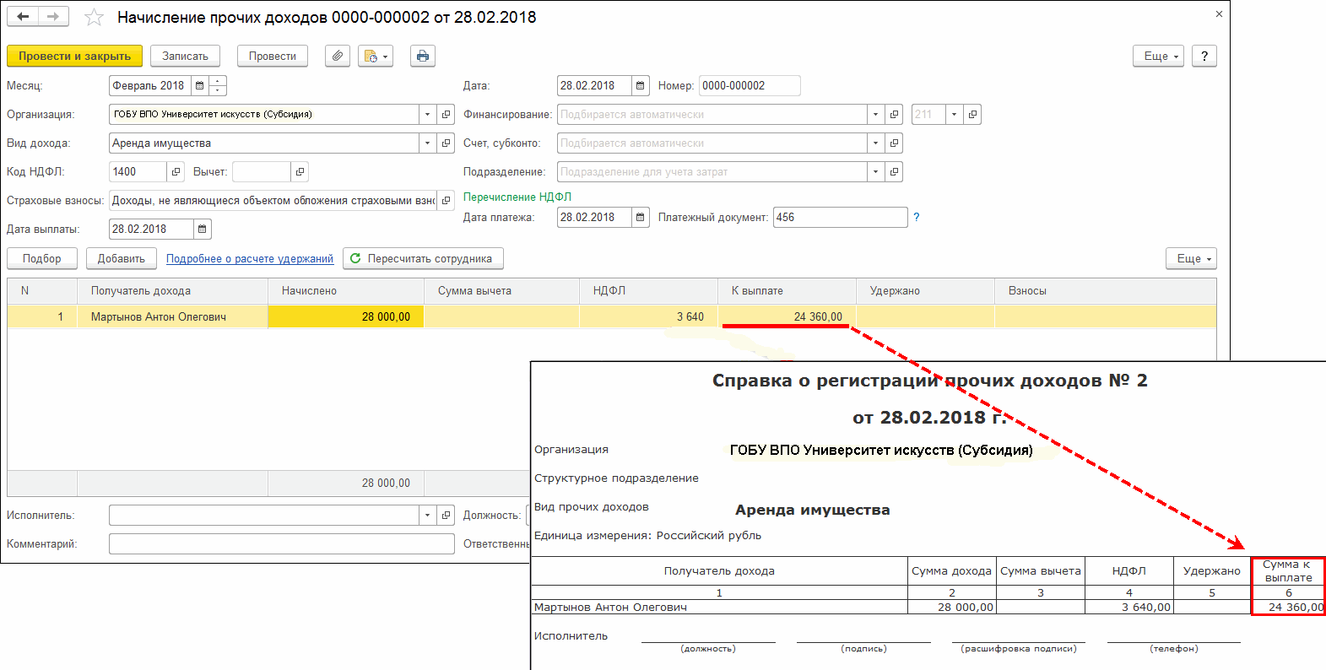Expand the Финансирование dropdown

876,114
